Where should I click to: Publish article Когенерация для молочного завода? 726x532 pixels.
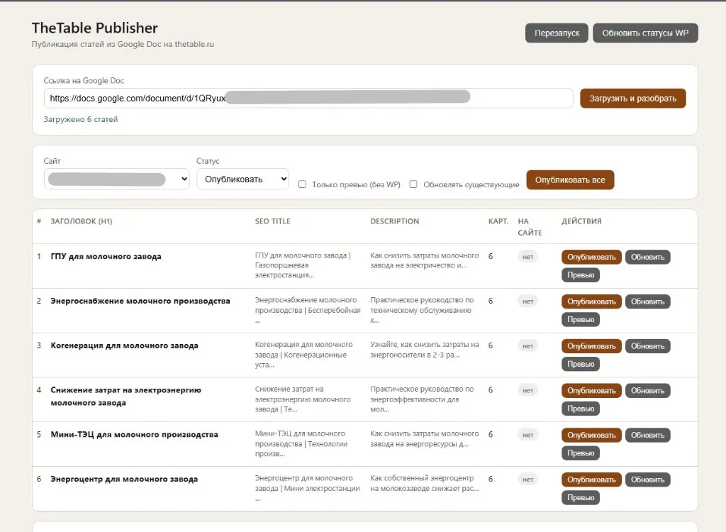(x=591, y=345)
